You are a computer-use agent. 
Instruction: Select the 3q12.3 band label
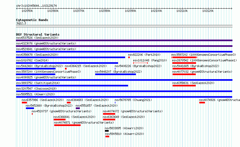(x=21, y=23)
